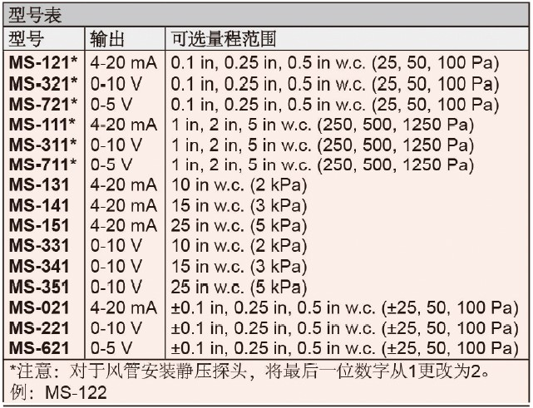533x408 pixels.
Task: Click the 型号 column header
Action: (26, 39)
